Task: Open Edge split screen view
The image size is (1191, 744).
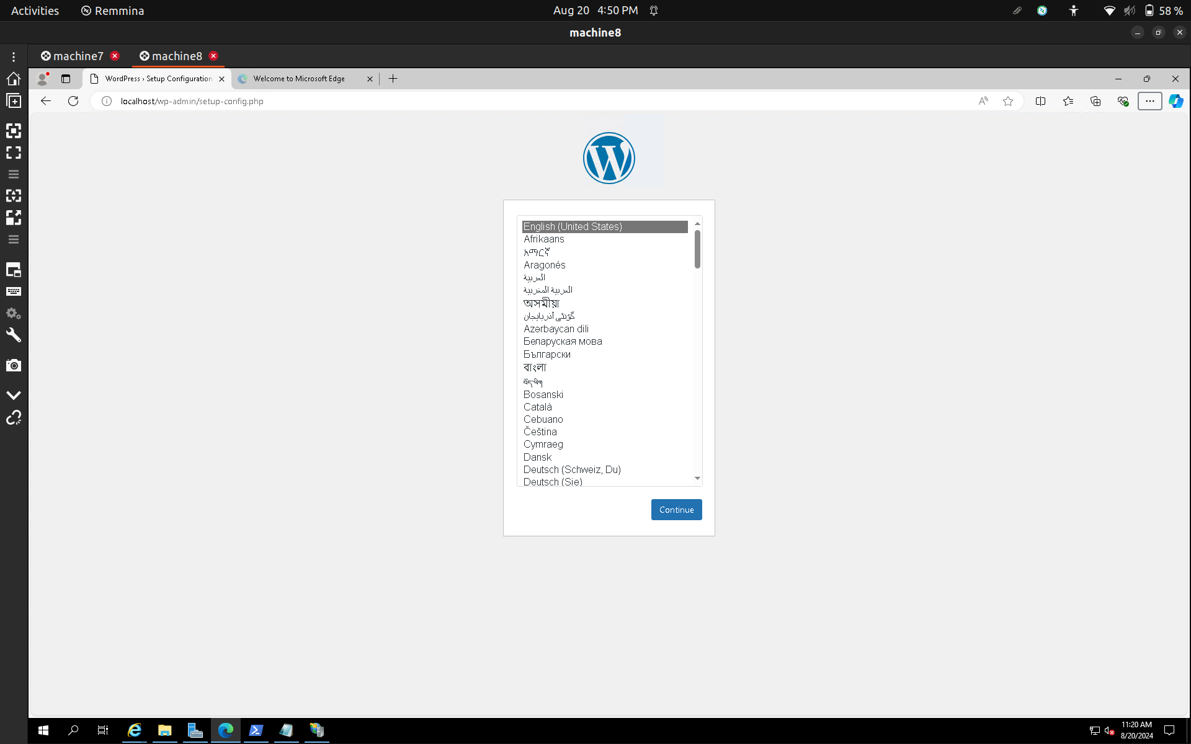Action: coord(1041,101)
